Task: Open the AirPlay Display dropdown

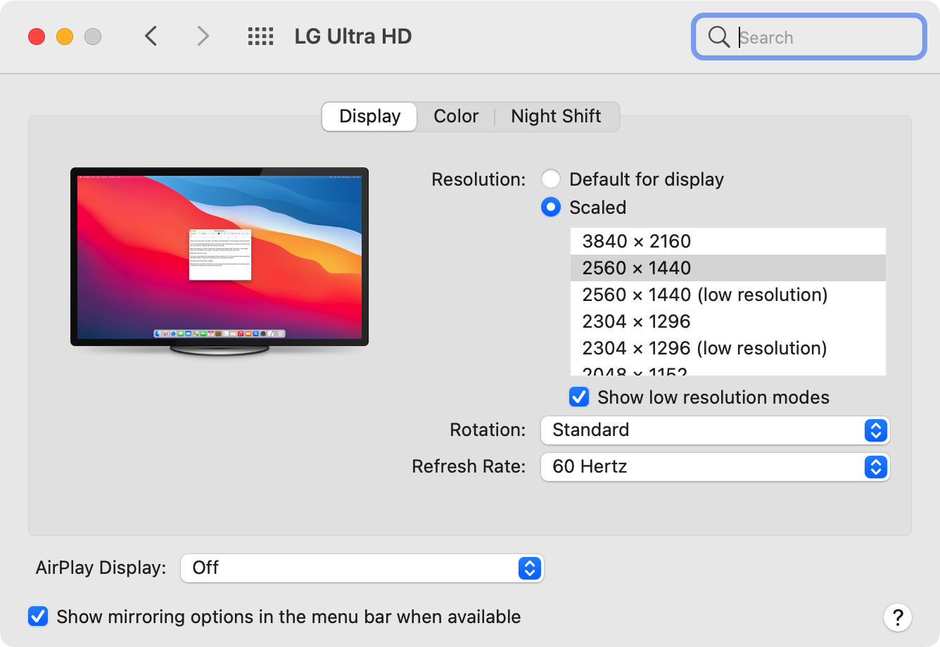Action: coord(362,568)
